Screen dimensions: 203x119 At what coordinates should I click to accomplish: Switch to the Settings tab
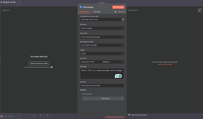pos(97,12)
